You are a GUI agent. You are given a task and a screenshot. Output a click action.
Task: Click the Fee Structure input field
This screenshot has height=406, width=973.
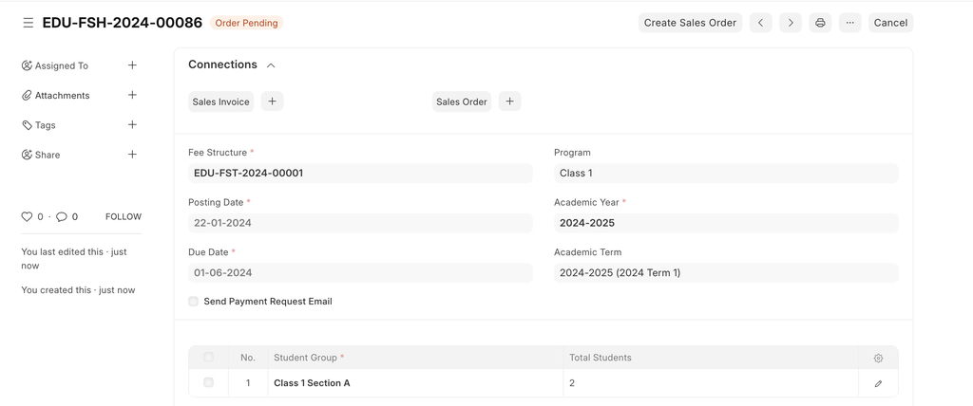360,174
